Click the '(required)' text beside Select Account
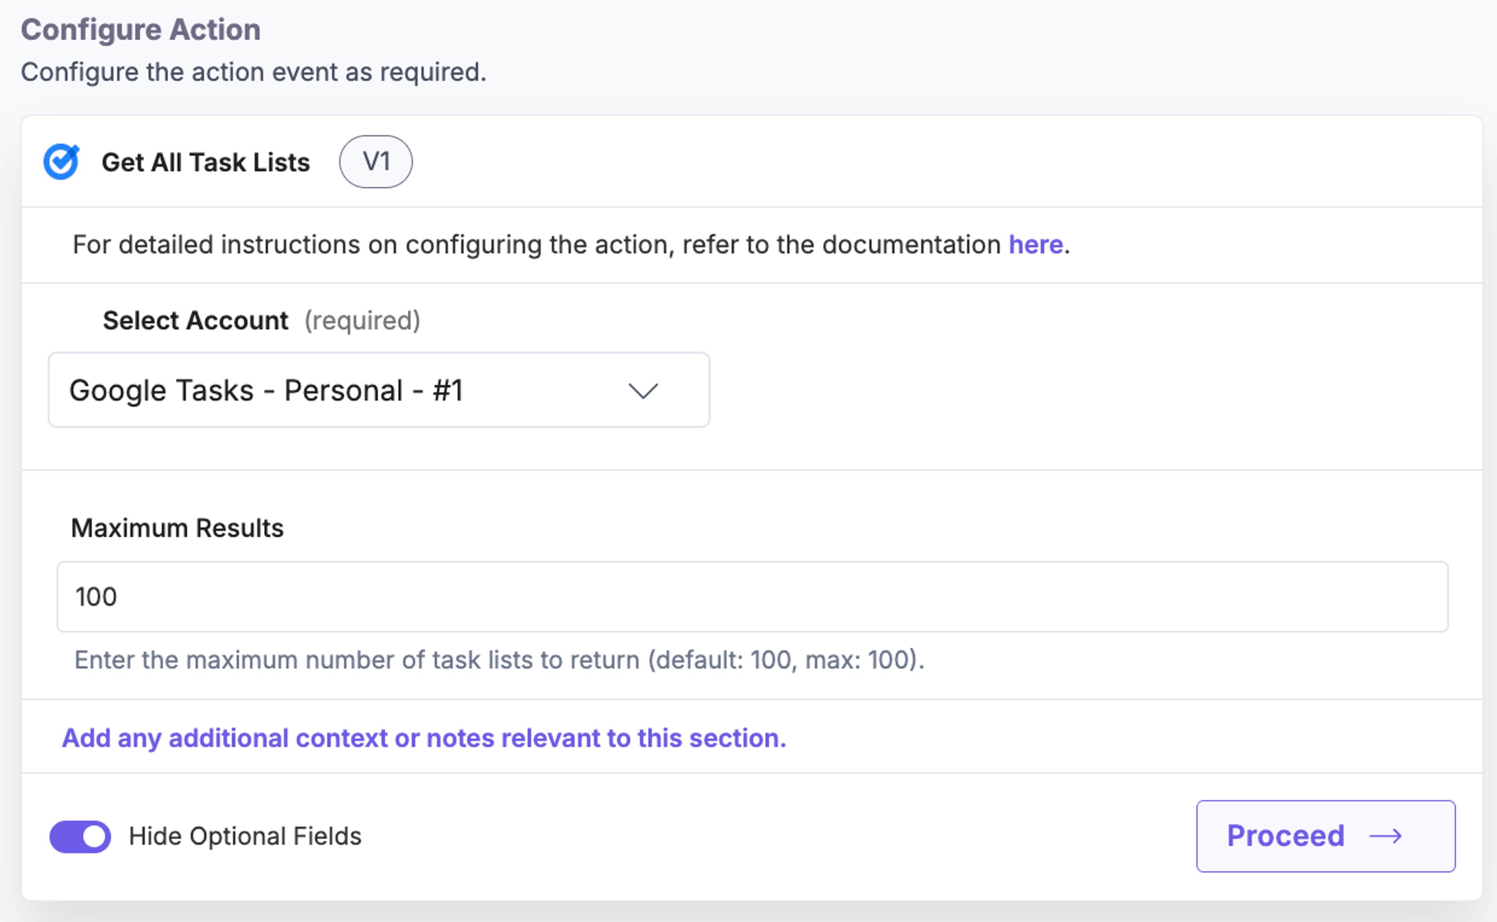 pyautogui.click(x=362, y=321)
